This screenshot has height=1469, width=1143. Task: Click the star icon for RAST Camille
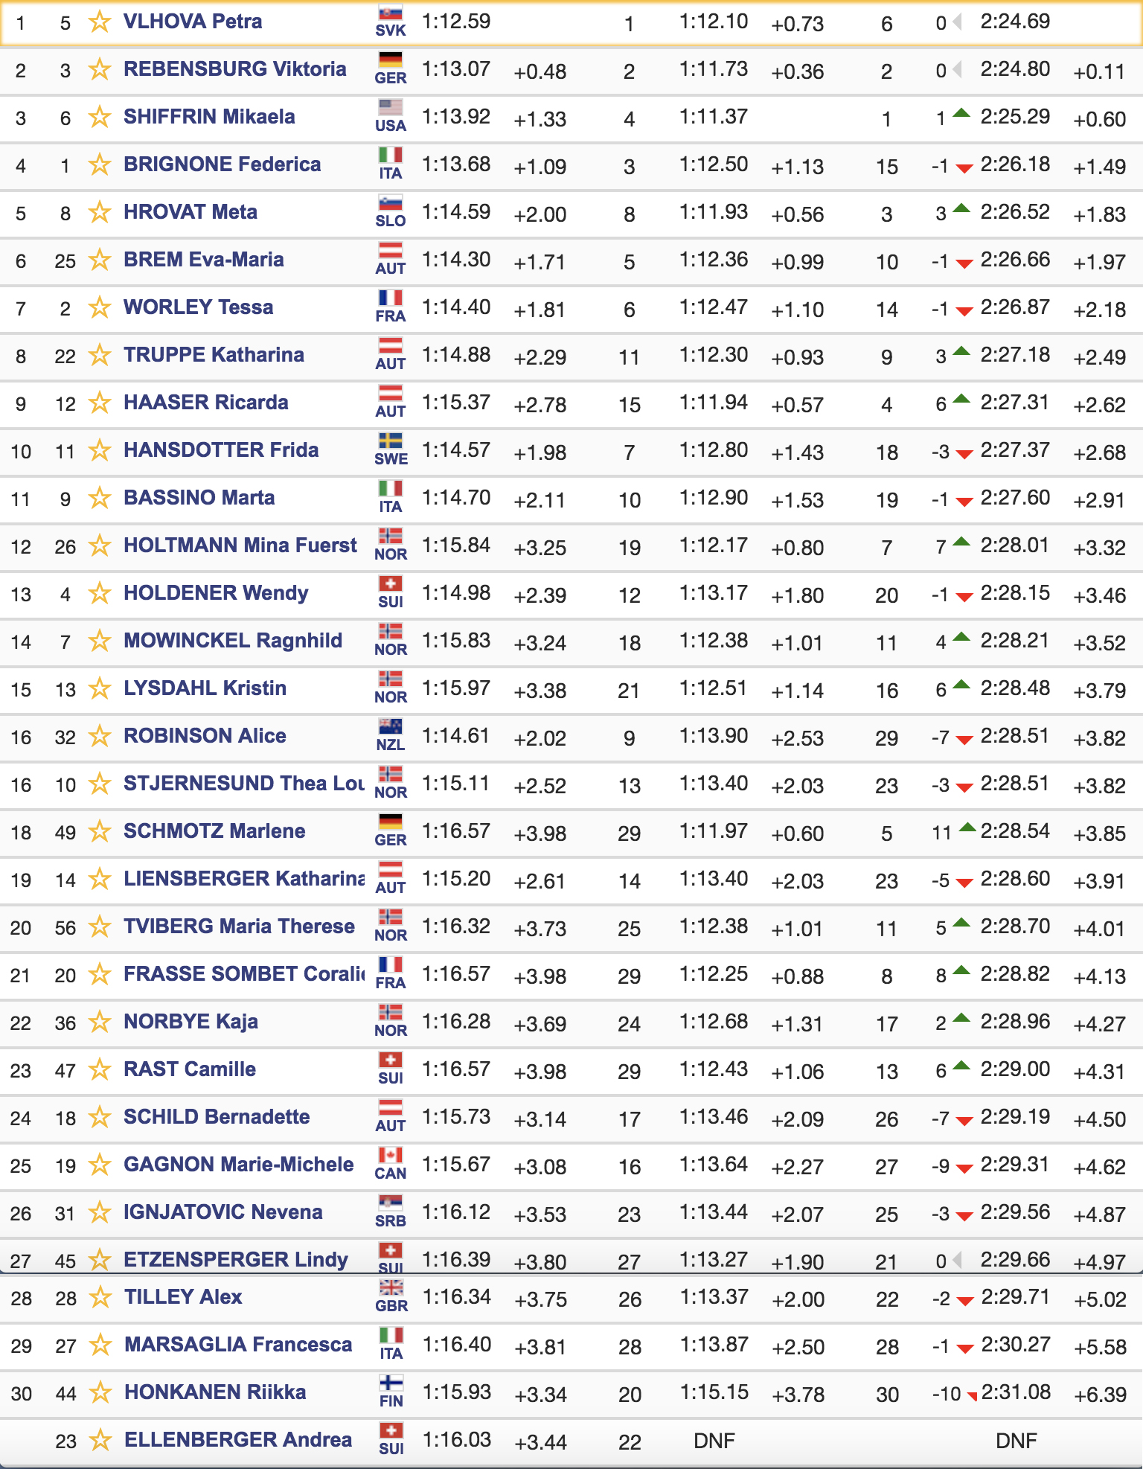pos(100,1069)
